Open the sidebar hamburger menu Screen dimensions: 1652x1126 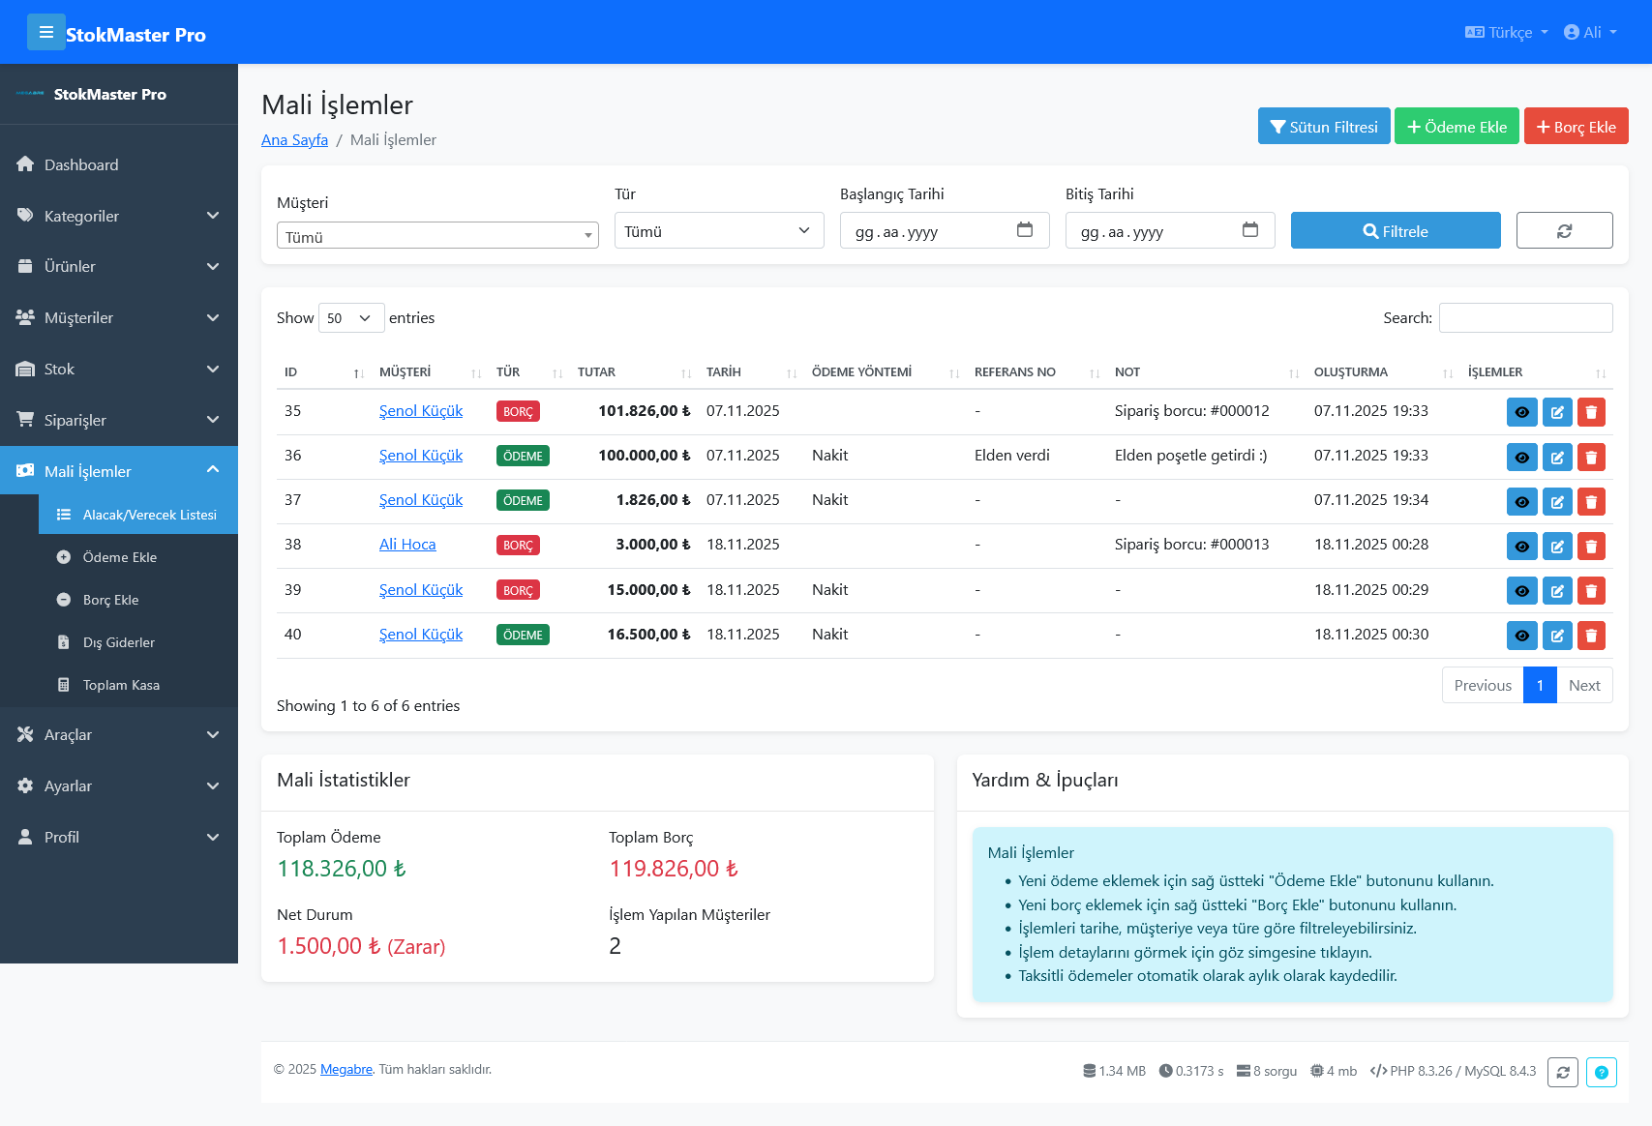tap(46, 32)
